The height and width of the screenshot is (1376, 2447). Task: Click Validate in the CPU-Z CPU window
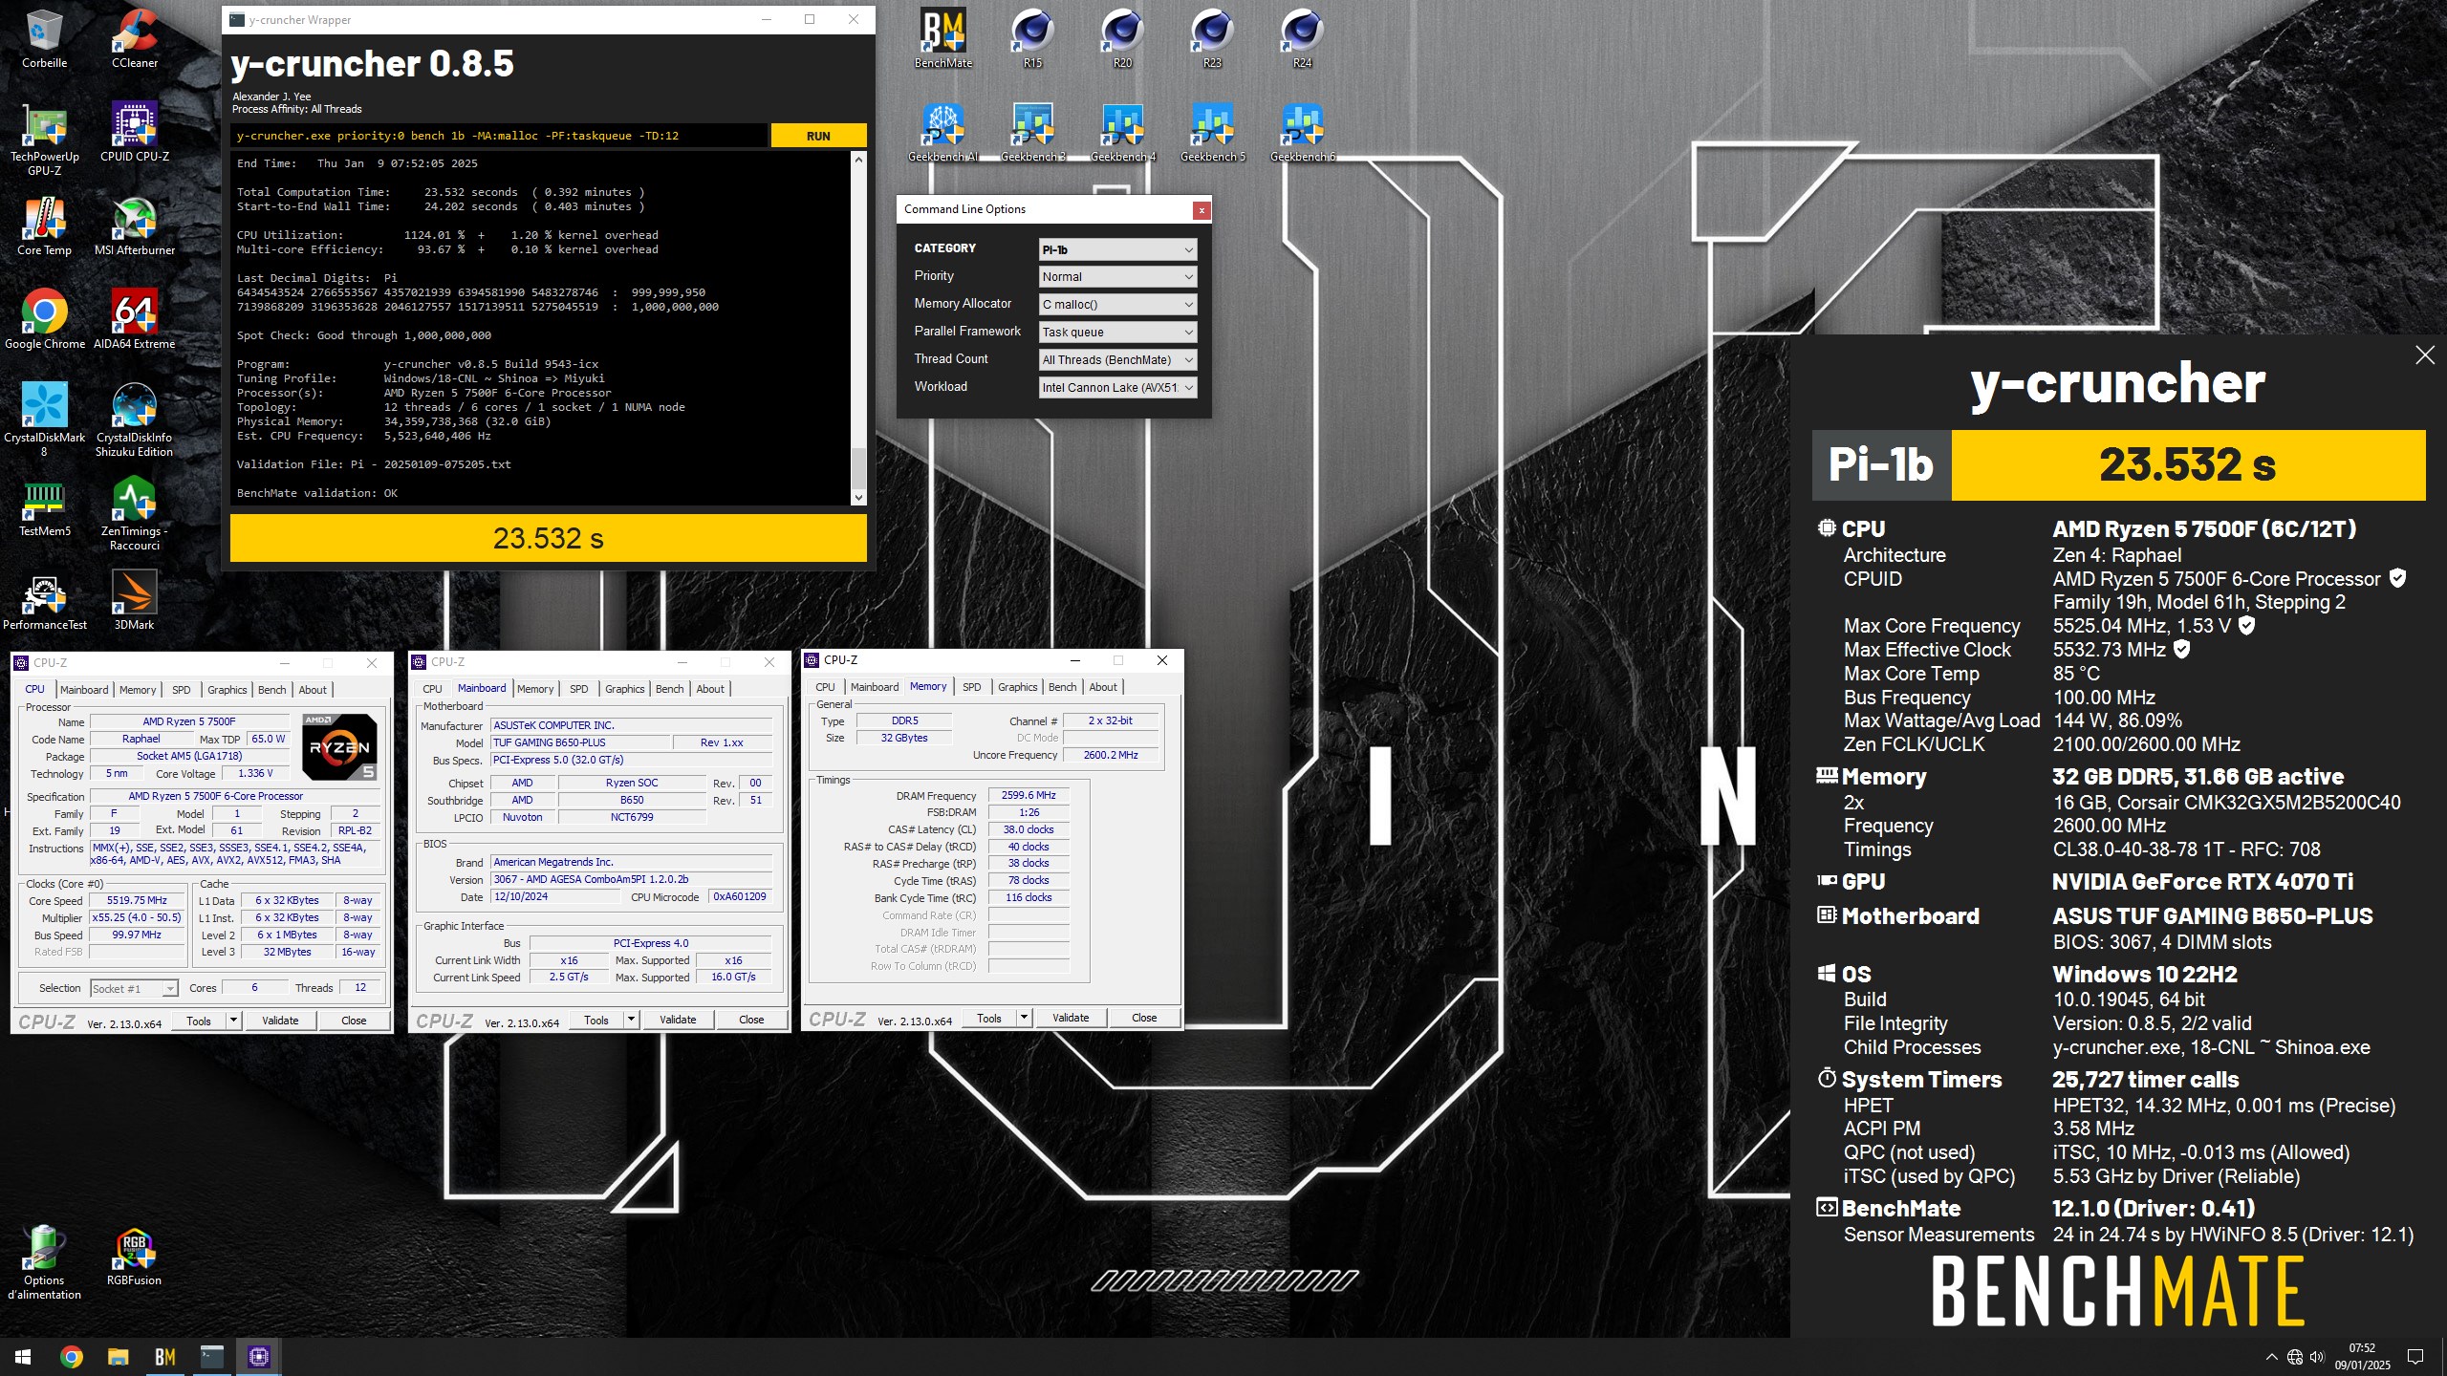(280, 1021)
